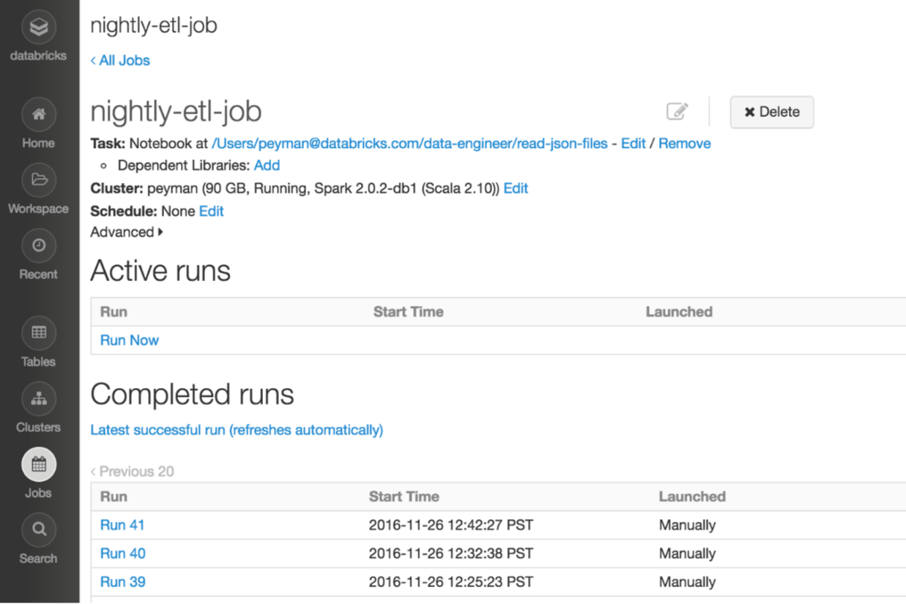
Task: Click the Active runs heading
Action: click(x=160, y=271)
